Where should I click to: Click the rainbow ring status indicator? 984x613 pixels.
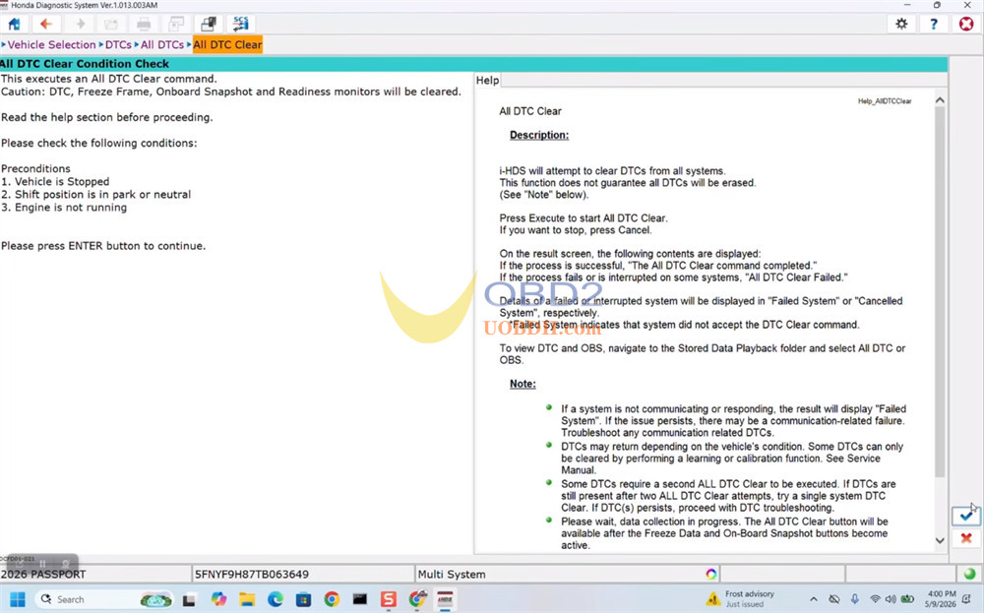tap(711, 574)
